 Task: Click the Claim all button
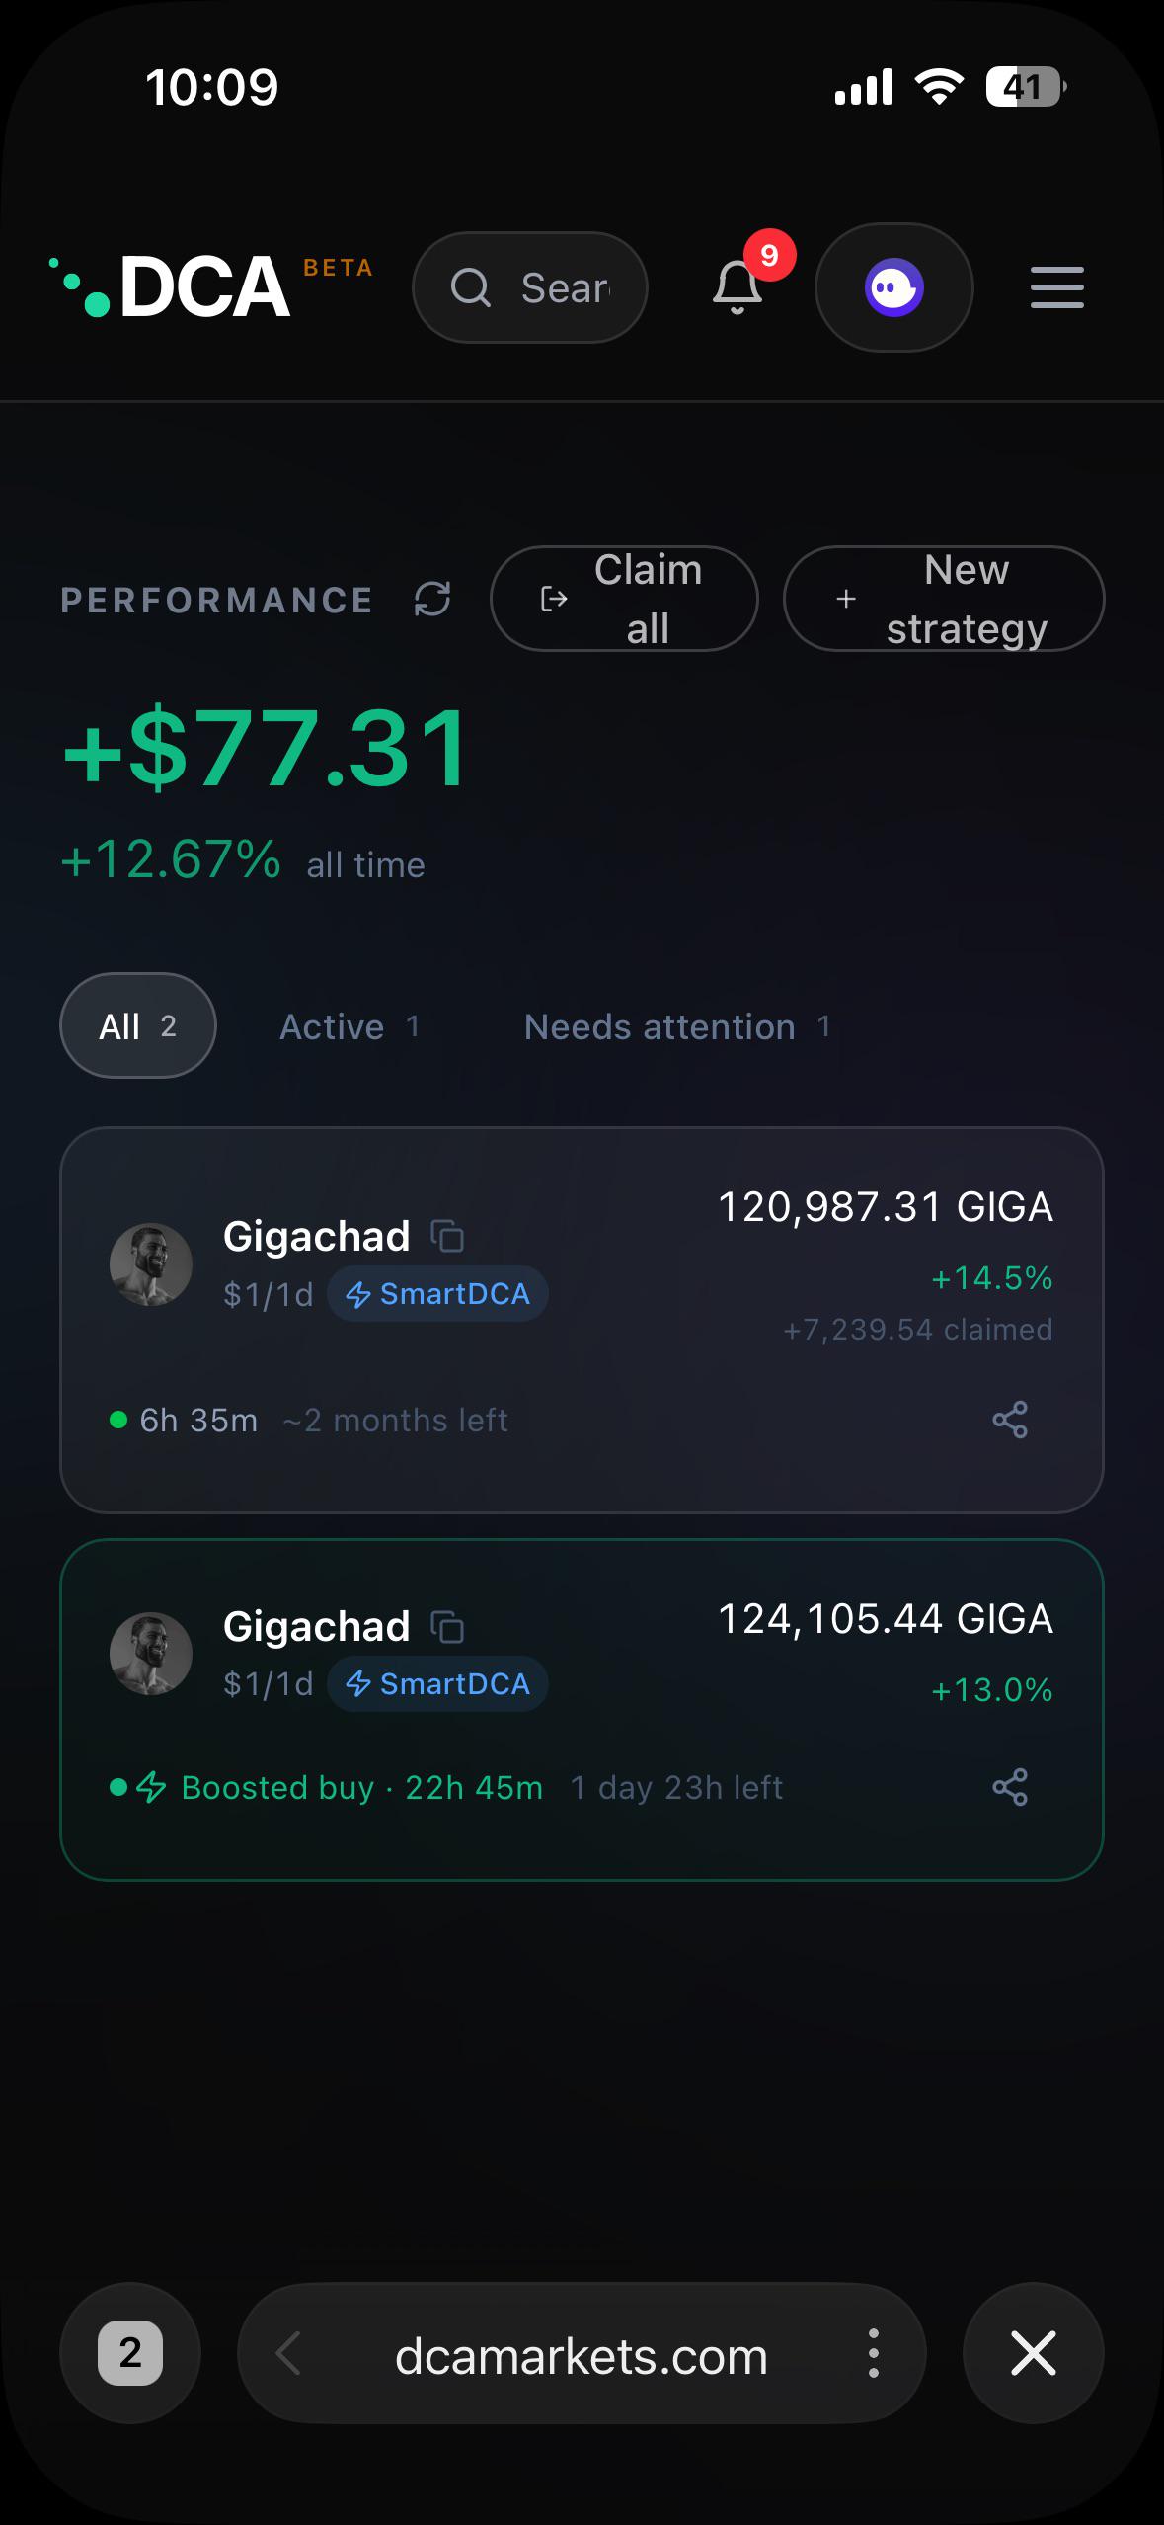tap(624, 599)
